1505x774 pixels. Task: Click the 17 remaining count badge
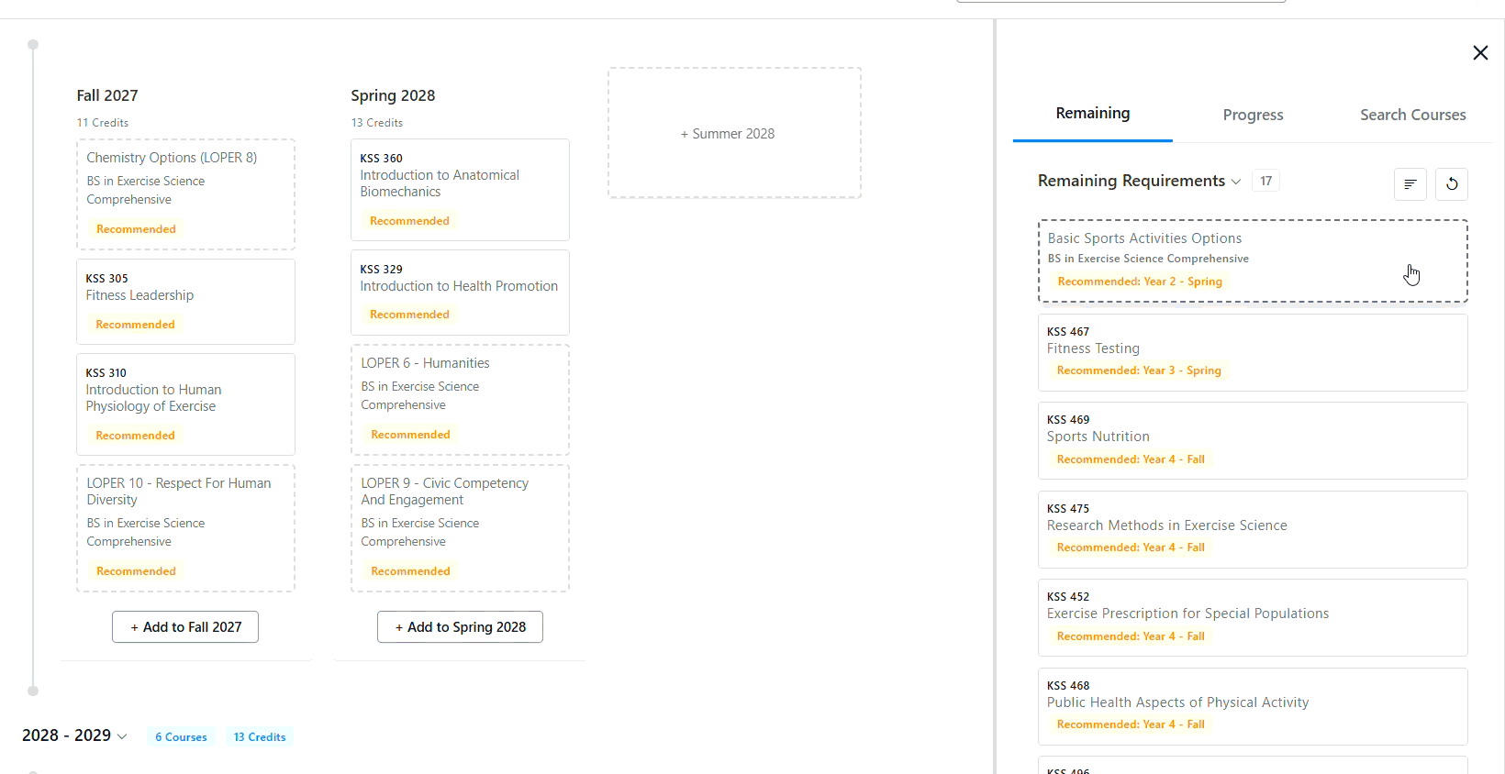click(x=1265, y=182)
